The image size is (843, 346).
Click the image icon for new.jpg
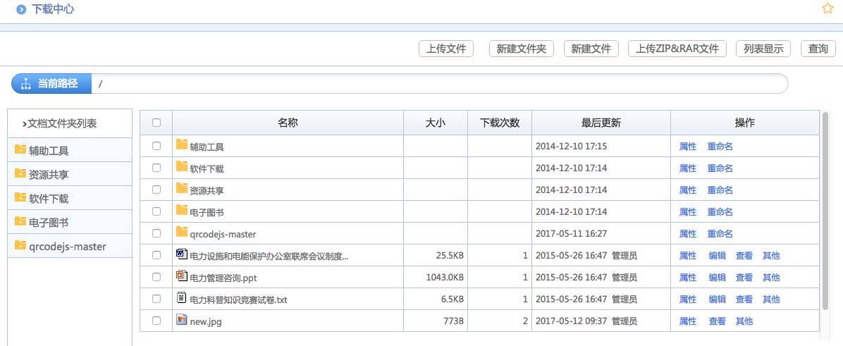[x=181, y=320]
